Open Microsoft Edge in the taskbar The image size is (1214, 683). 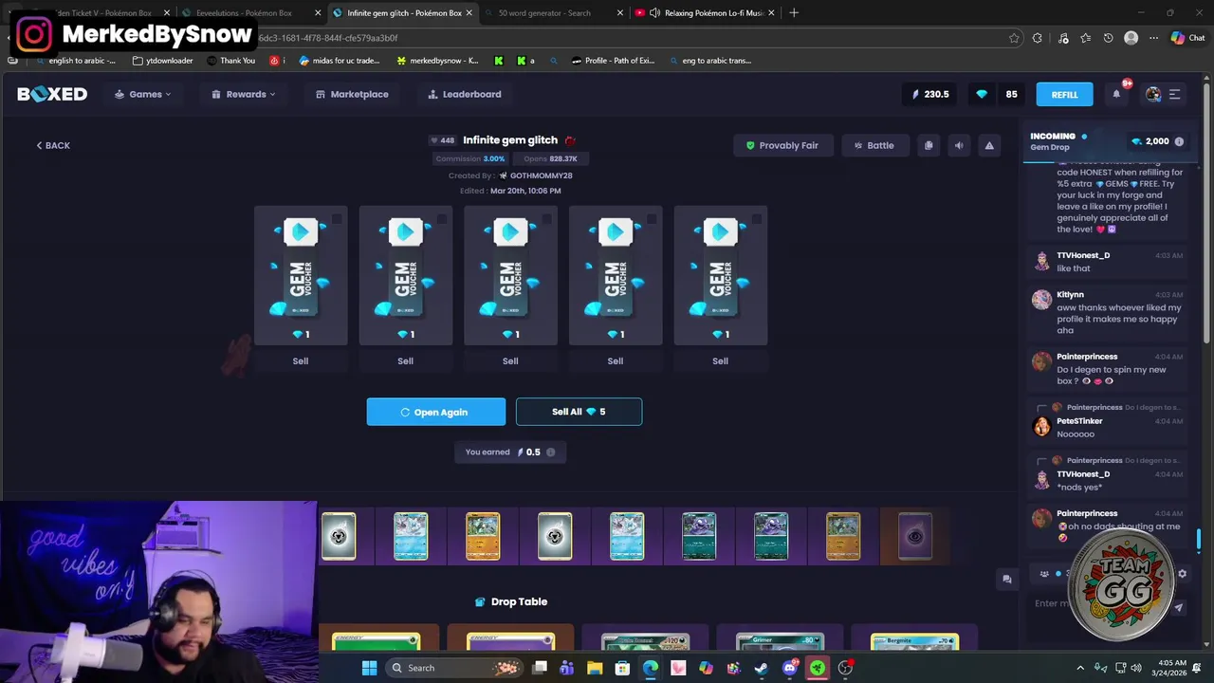pyautogui.click(x=650, y=668)
